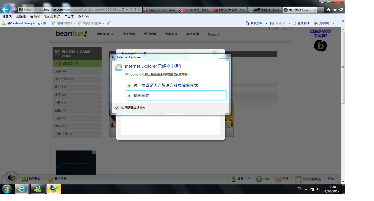Expand 檢視問題詳細資料 details chevron
This screenshot has height=201, width=374.
click(x=116, y=108)
